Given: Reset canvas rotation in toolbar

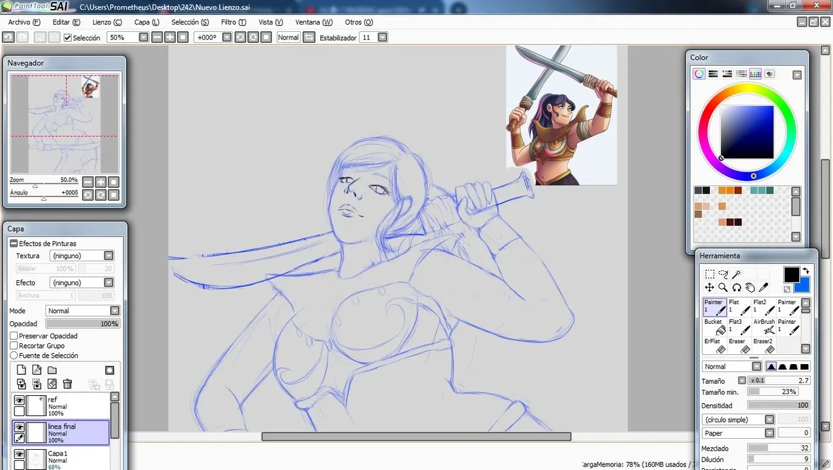Looking at the screenshot, I should coord(266,37).
